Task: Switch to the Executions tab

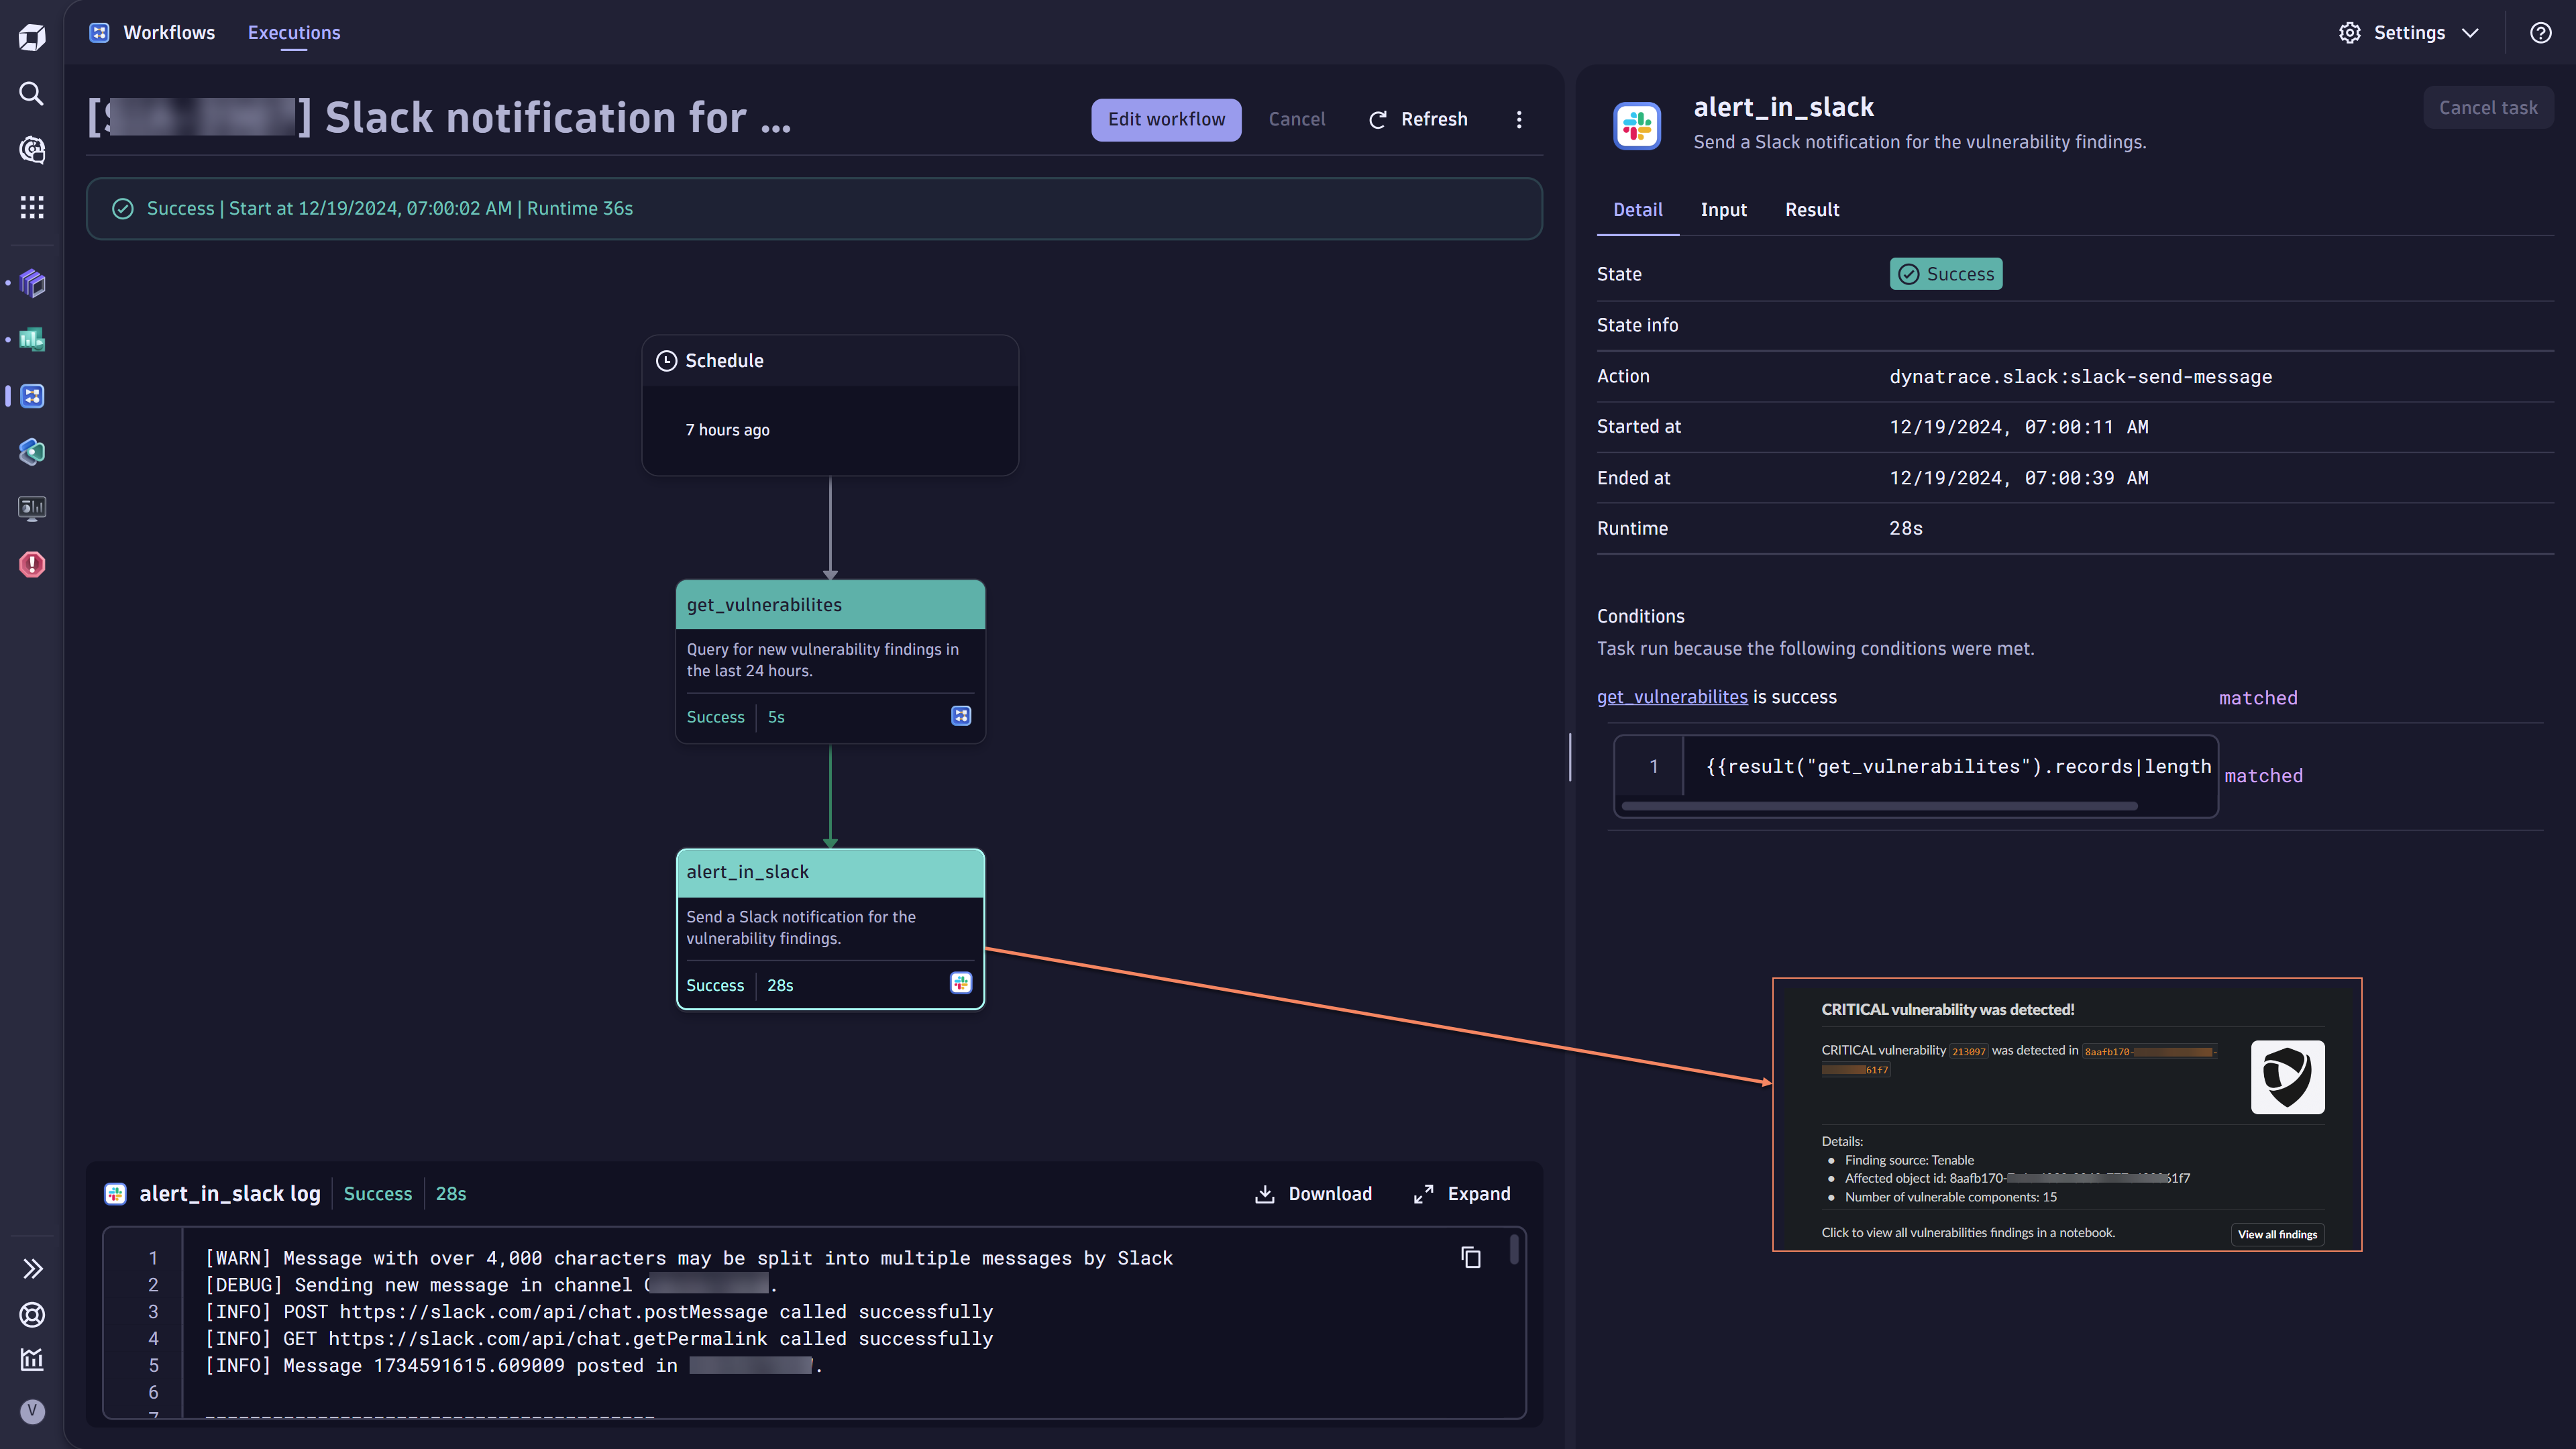Action: pos(293,32)
